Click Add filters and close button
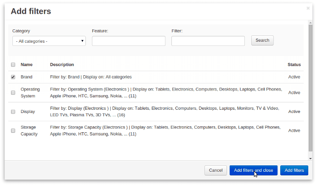 (x=253, y=170)
